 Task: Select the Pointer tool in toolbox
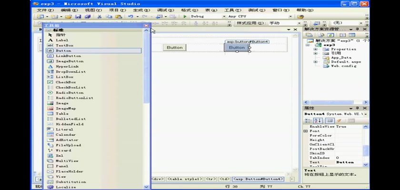point(60,35)
